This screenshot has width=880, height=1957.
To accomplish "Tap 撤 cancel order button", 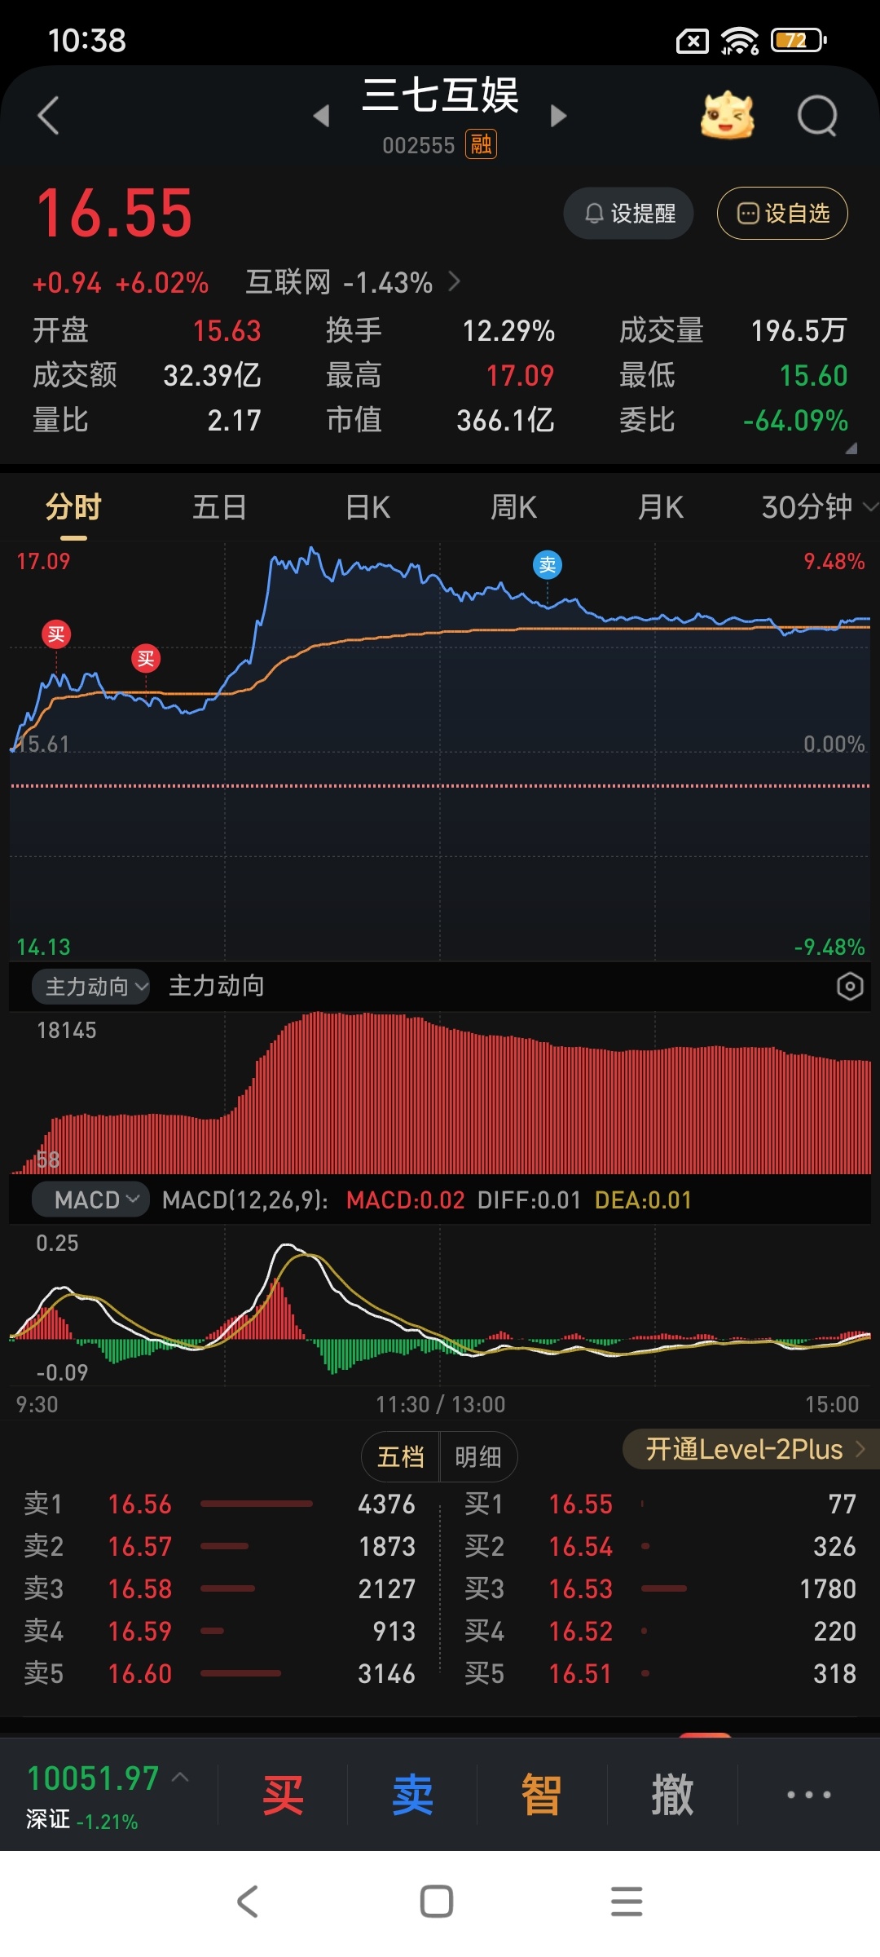I will [672, 1794].
